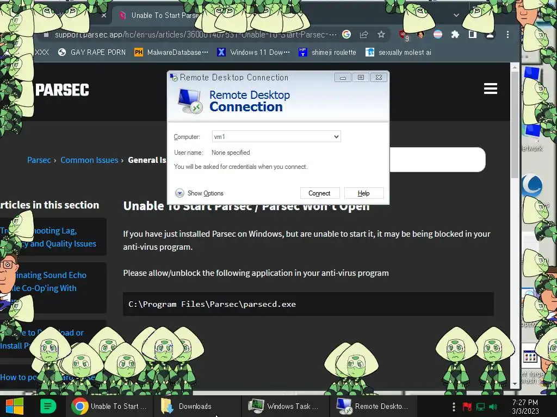Open the Chrome Extensions puzzle icon
The height and width of the screenshot is (417, 557).
tap(455, 34)
